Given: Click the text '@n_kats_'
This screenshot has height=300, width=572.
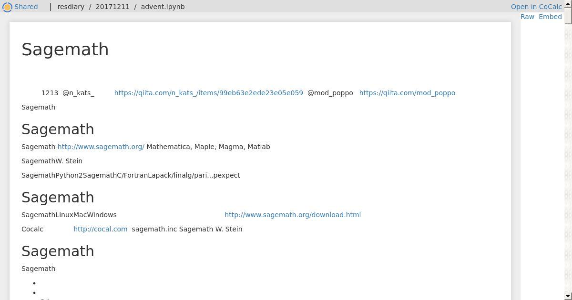Looking at the screenshot, I should [78, 93].
